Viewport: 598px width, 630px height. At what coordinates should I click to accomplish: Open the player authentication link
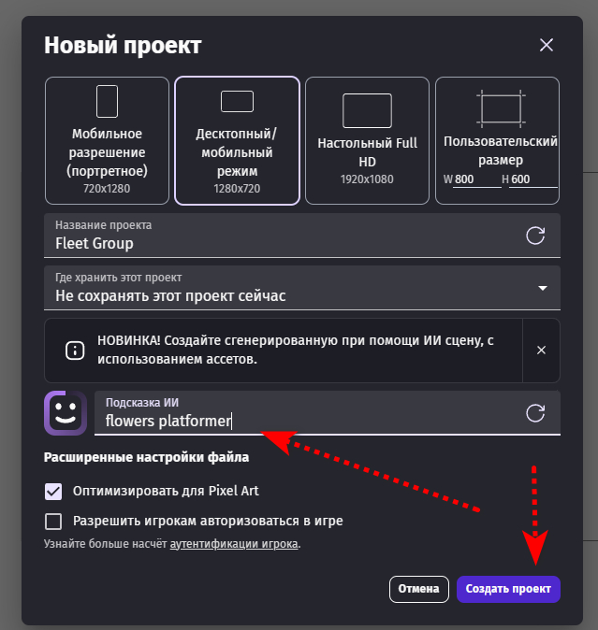coord(233,543)
